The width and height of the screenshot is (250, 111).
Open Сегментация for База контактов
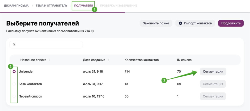click(213, 84)
